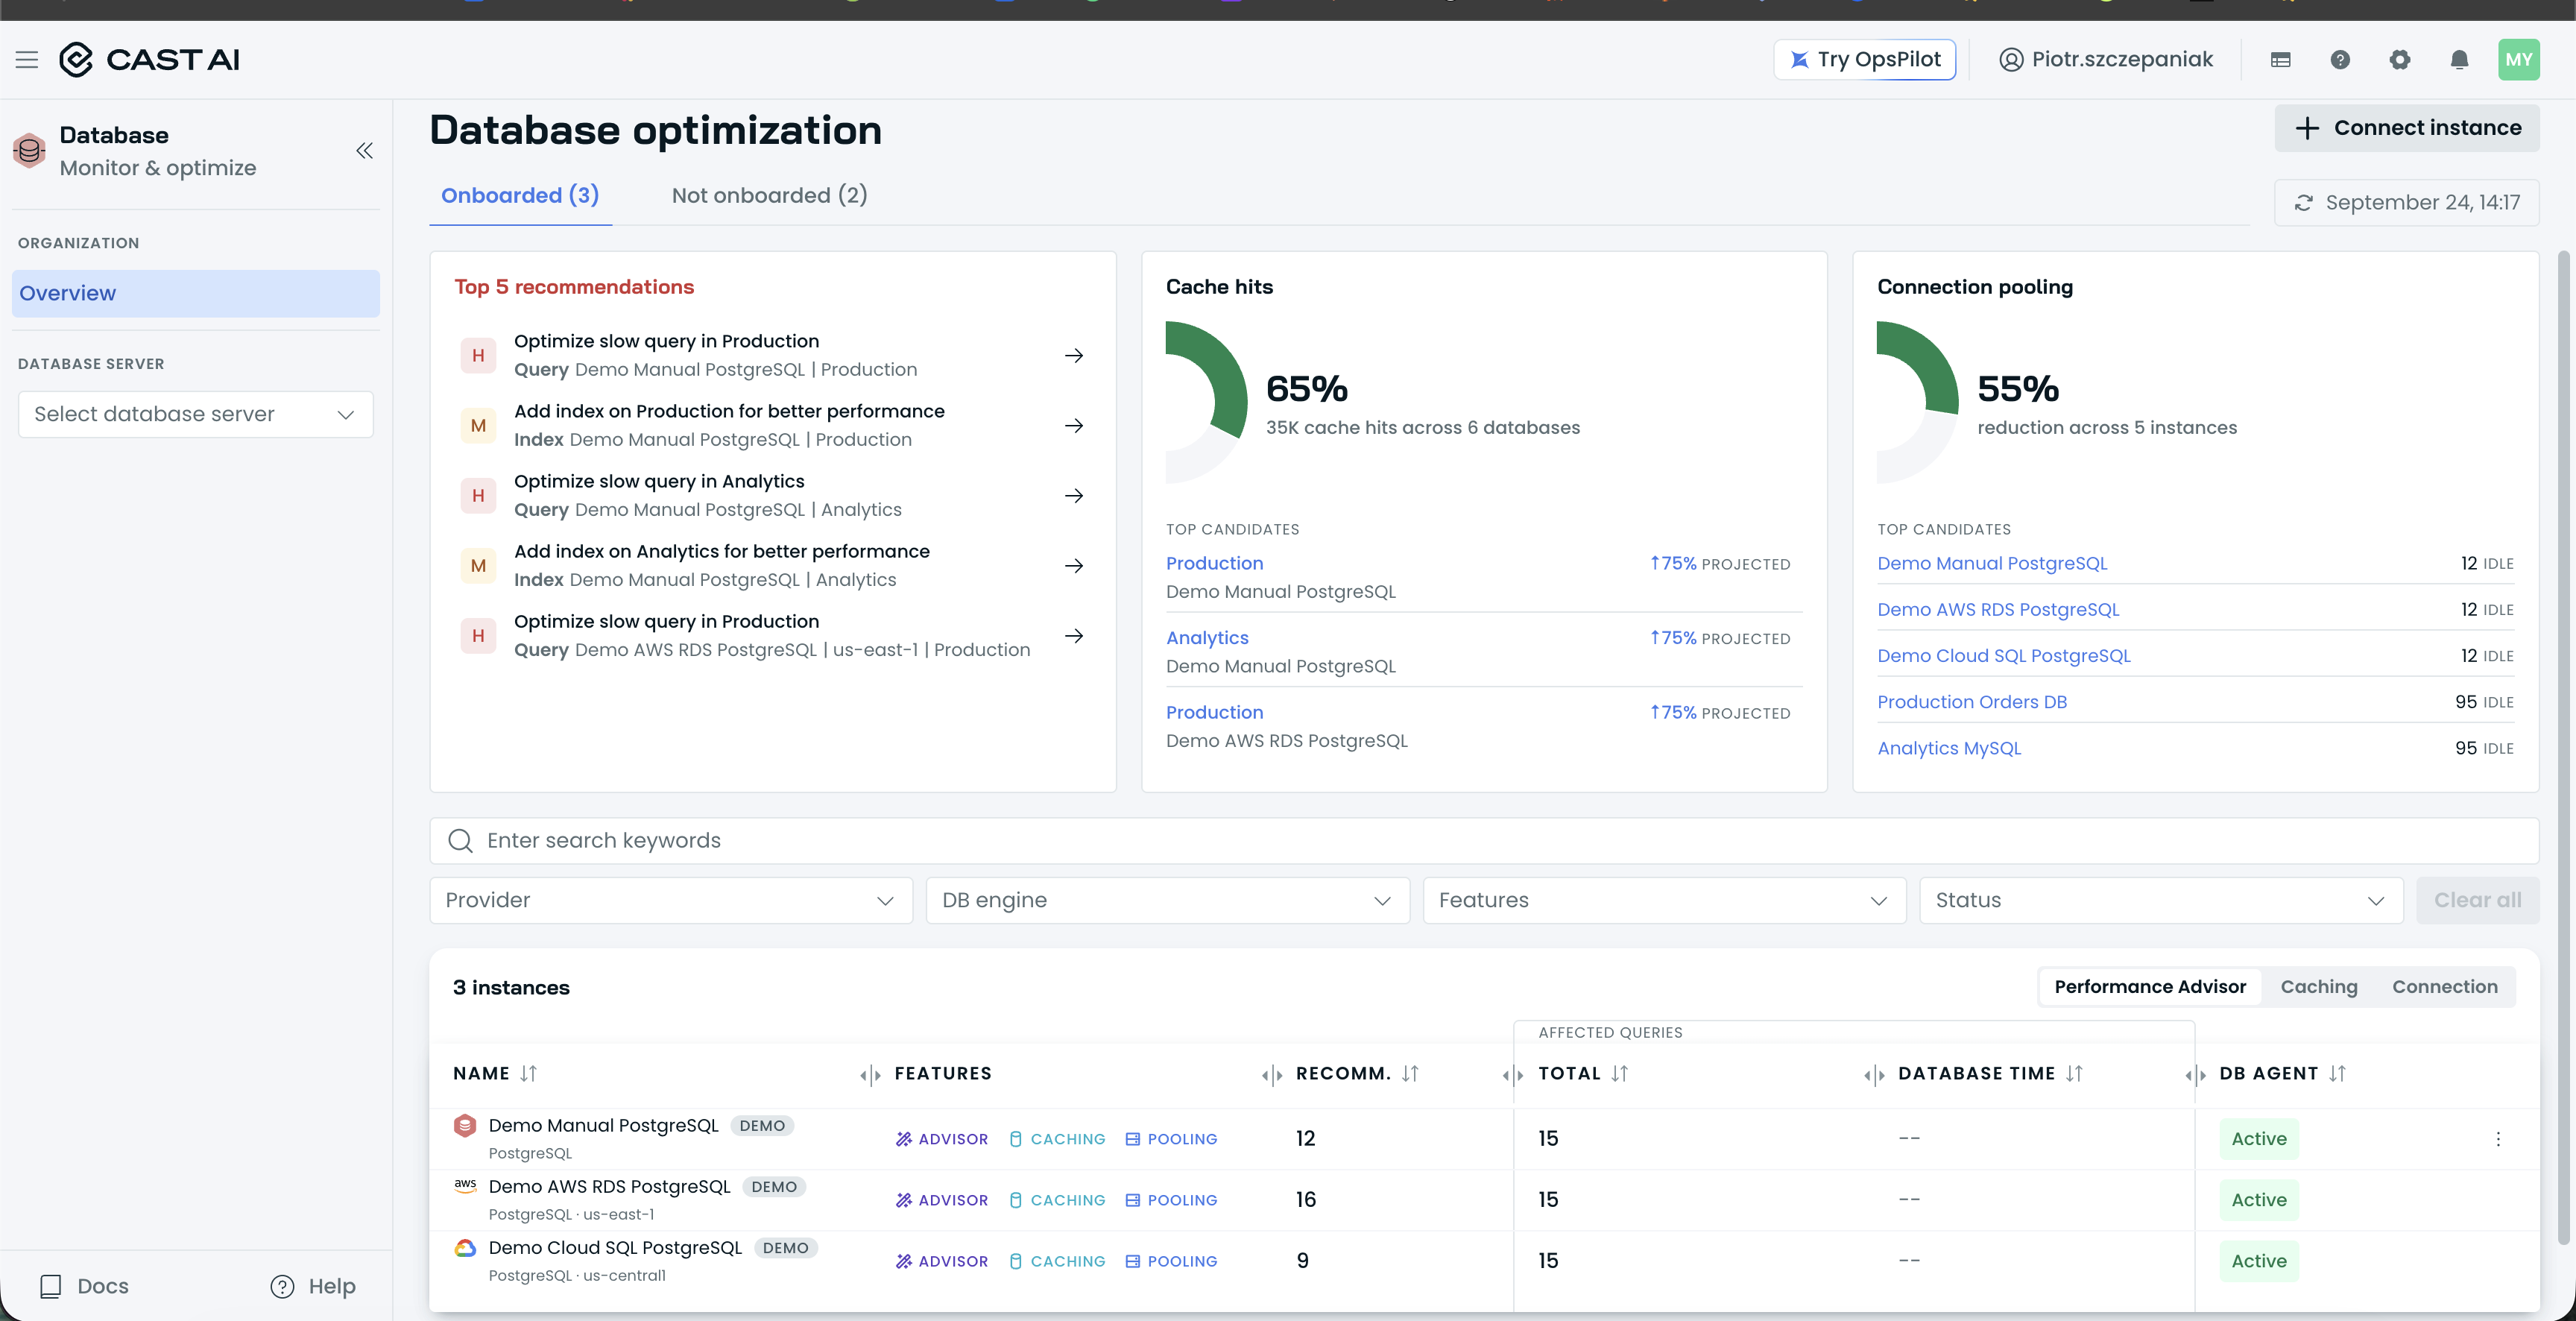Sort instances by Name column
Image resolution: width=2576 pixels, height=1321 pixels.
(529, 1074)
